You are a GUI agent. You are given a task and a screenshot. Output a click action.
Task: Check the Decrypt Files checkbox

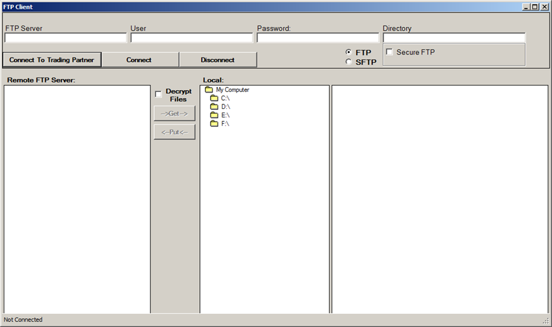(x=159, y=94)
